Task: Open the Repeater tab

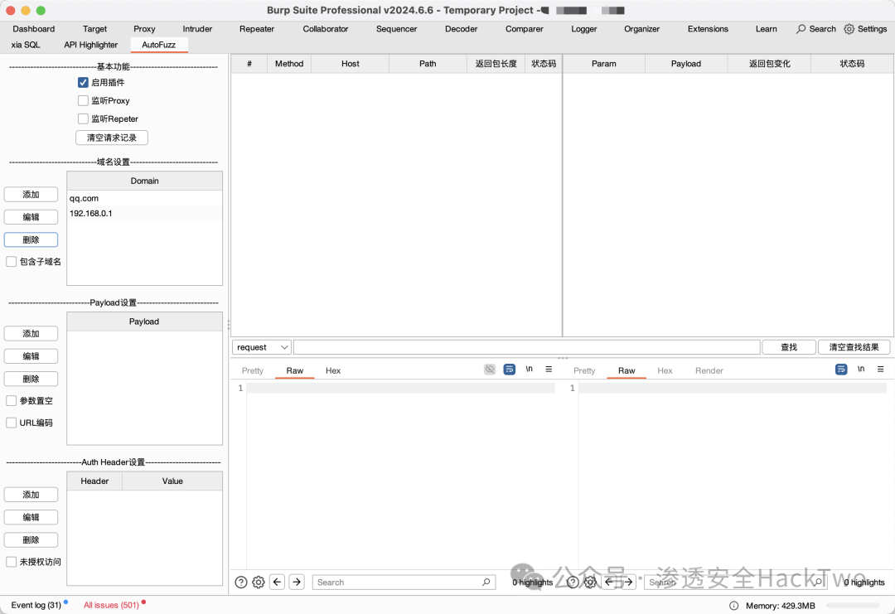Action: pyautogui.click(x=257, y=28)
